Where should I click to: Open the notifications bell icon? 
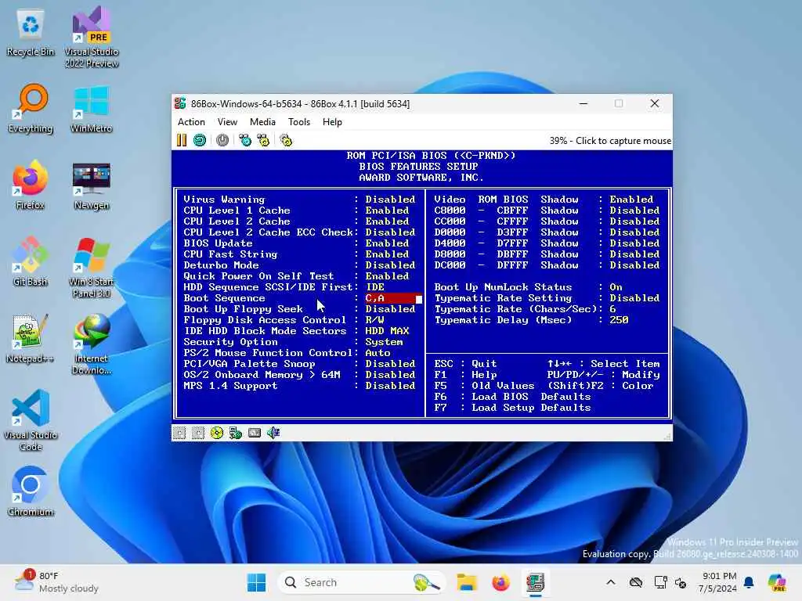[749, 582]
